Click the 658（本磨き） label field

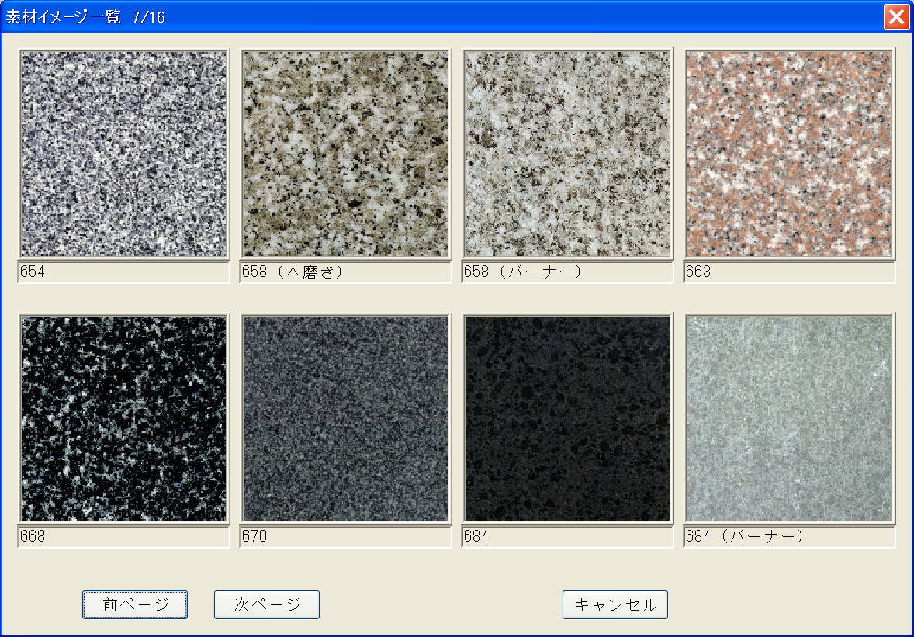(x=346, y=272)
